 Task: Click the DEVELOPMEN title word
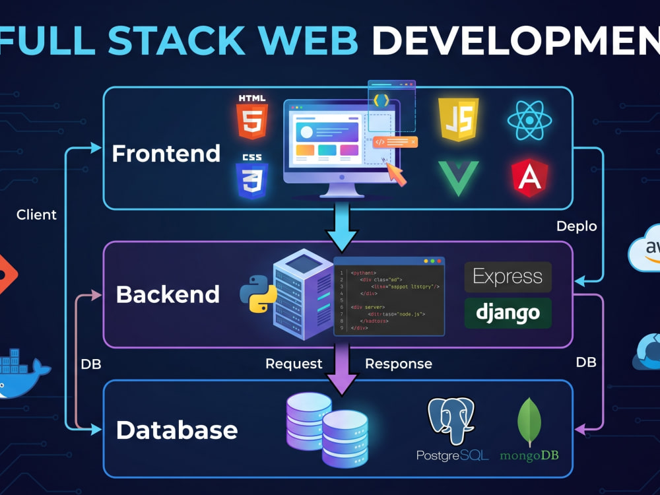(x=516, y=40)
